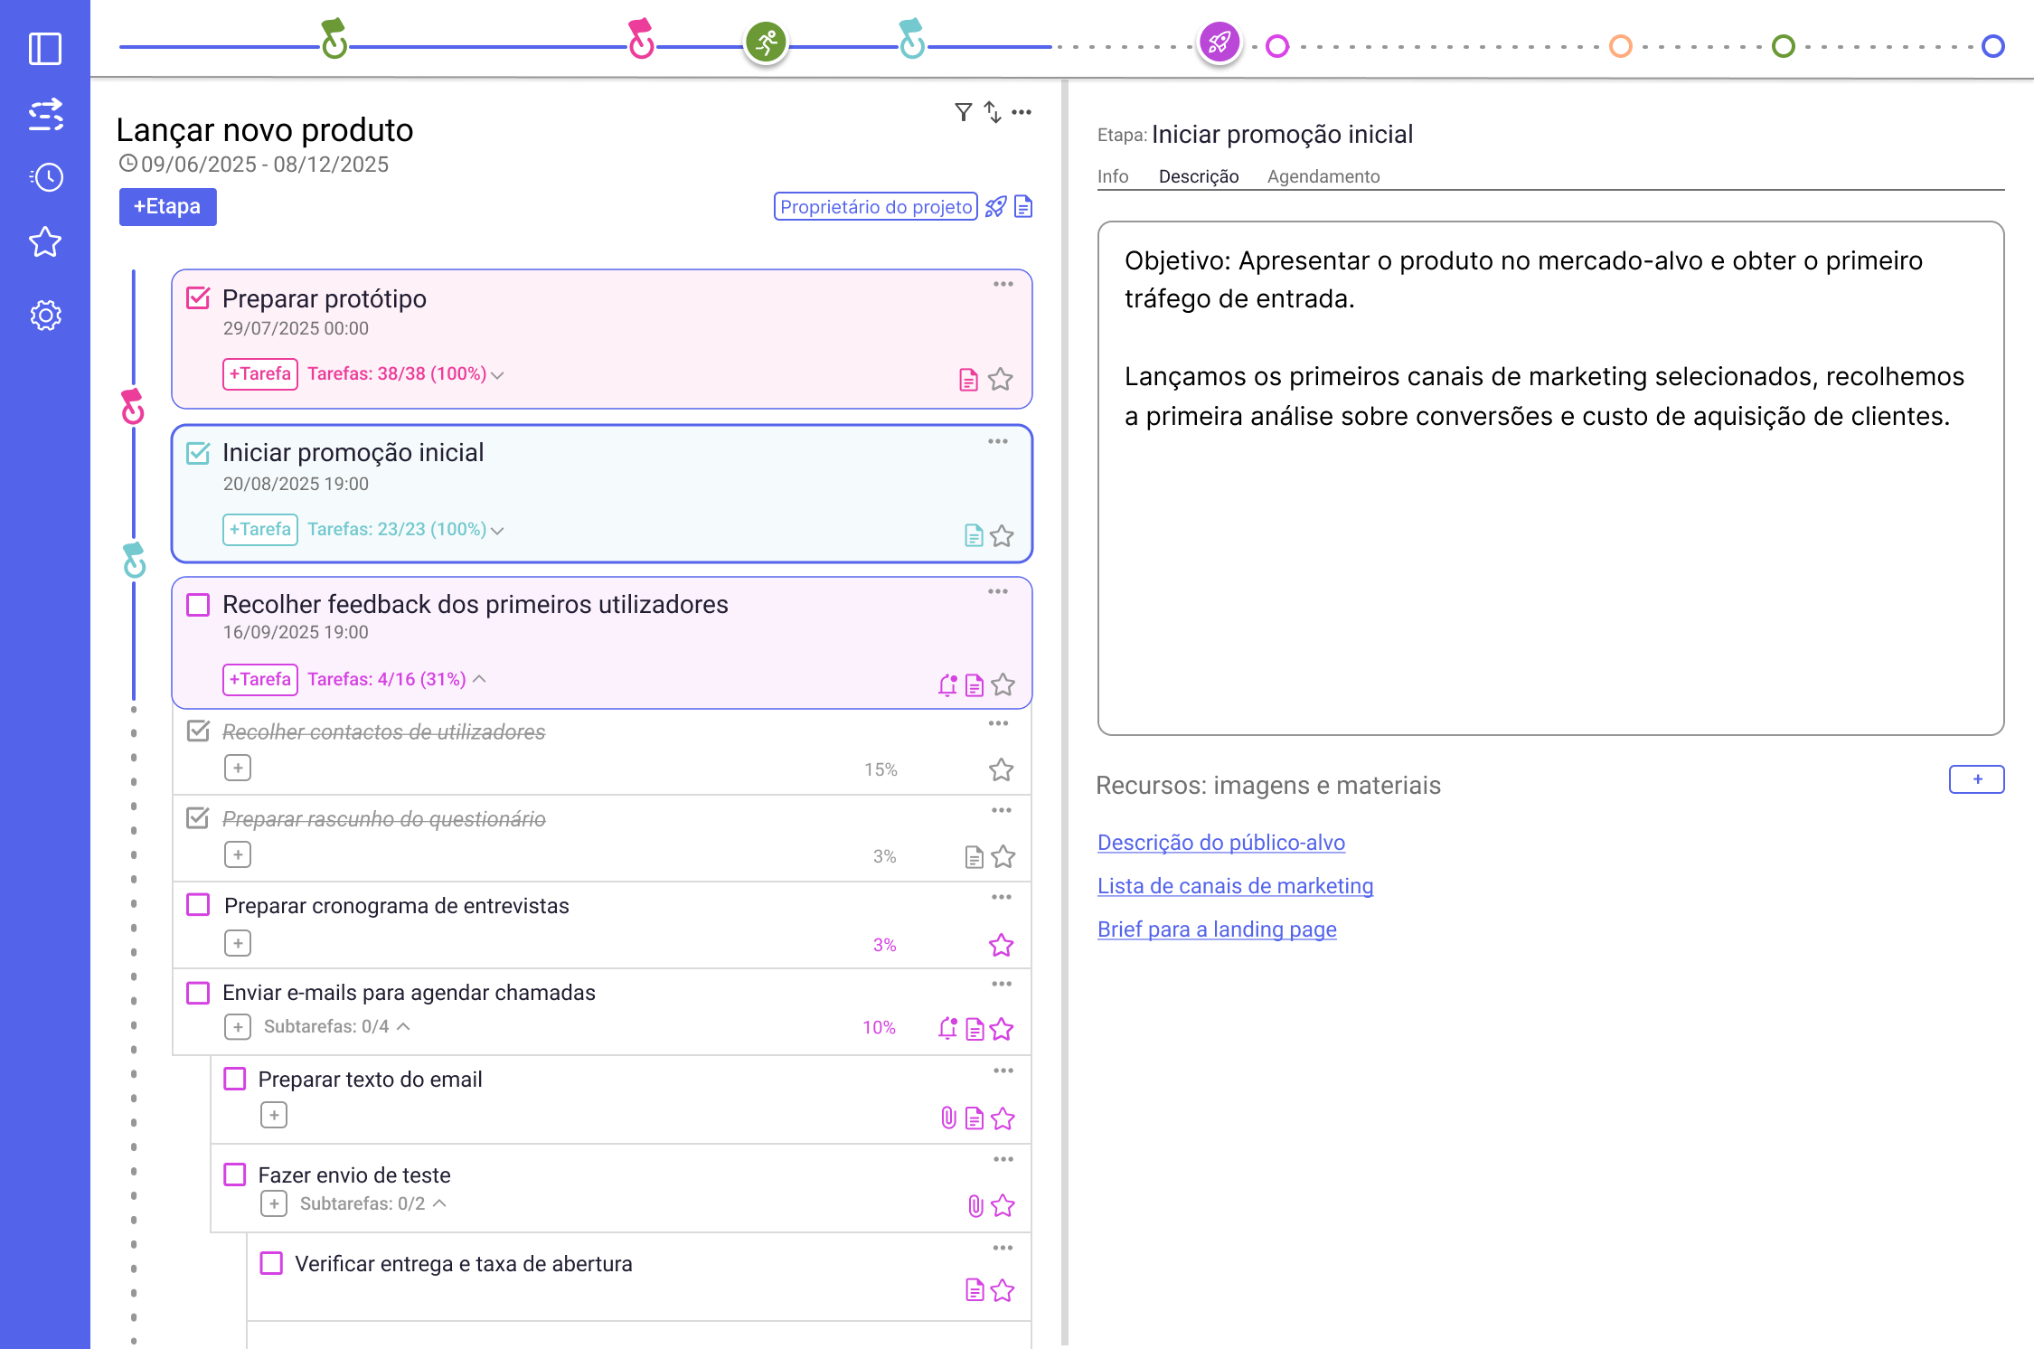Click the orange milestone circle on timeline

click(1620, 45)
